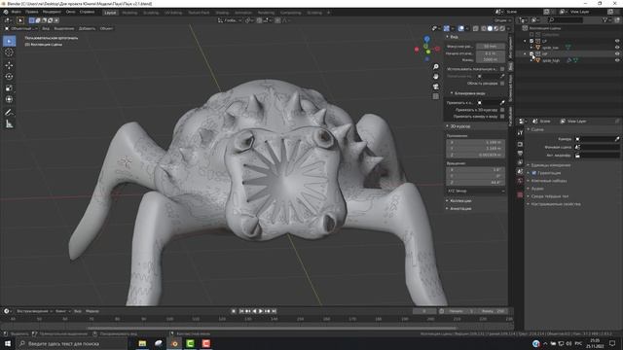Open the Object Mode dropdown
The height and width of the screenshot is (350, 623).
tap(21, 28)
